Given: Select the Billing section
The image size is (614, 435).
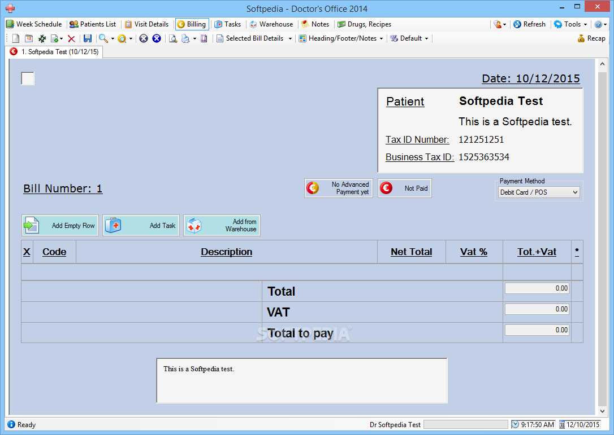Looking at the screenshot, I should [x=192, y=24].
